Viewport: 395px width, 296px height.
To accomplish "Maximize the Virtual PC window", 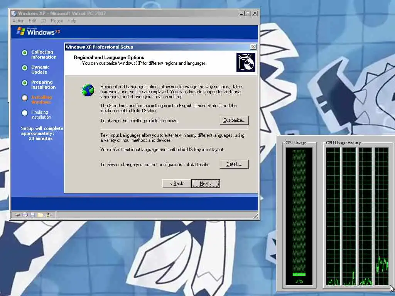I will (248, 13).
